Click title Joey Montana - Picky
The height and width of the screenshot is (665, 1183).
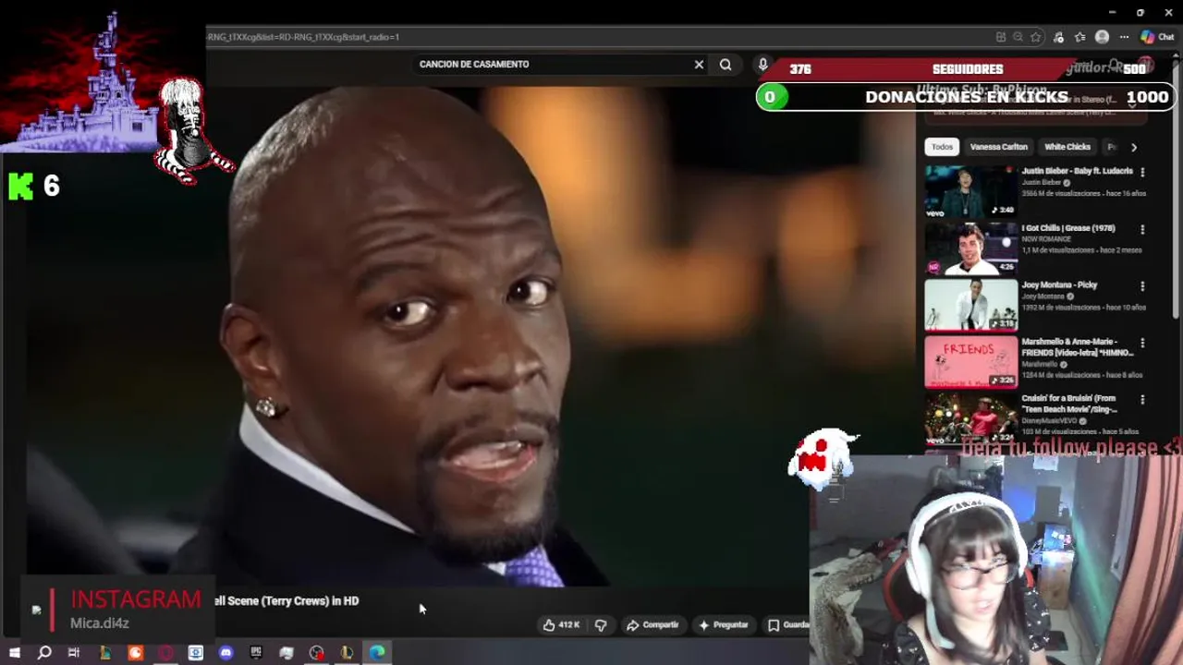point(1059,285)
